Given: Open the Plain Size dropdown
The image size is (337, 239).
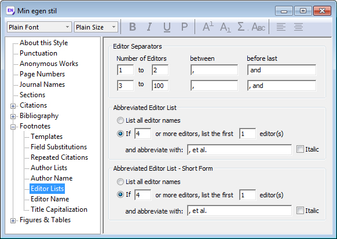Looking at the screenshot, I should 96,27.
